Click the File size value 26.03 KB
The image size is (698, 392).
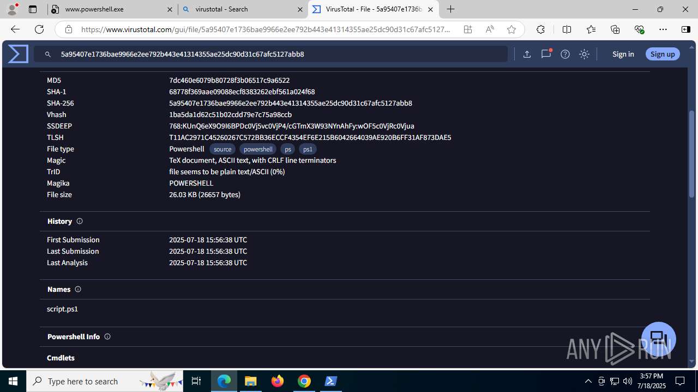click(x=204, y=194)
